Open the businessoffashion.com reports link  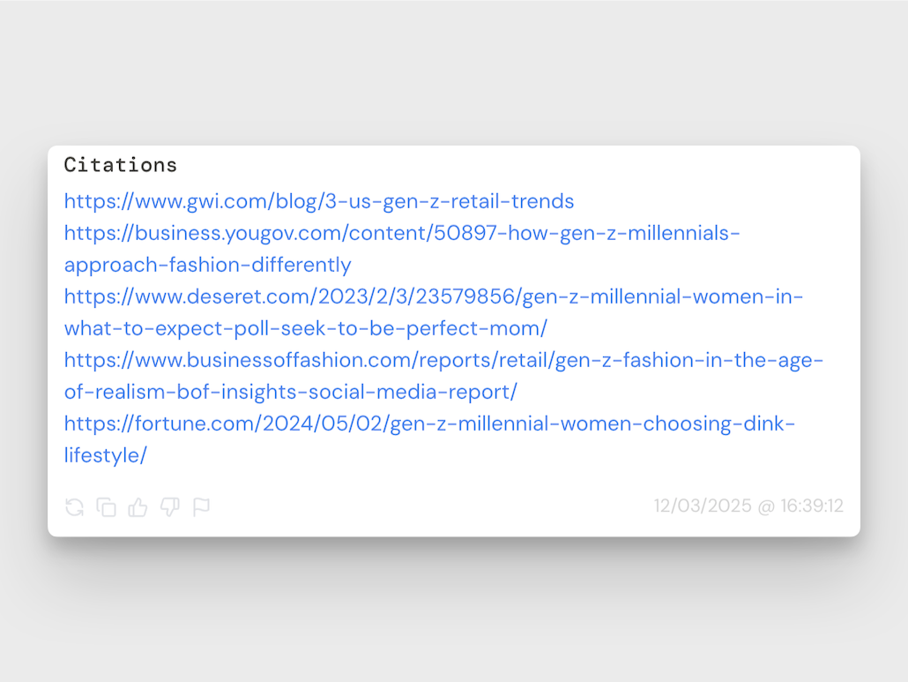coord(443,360)
